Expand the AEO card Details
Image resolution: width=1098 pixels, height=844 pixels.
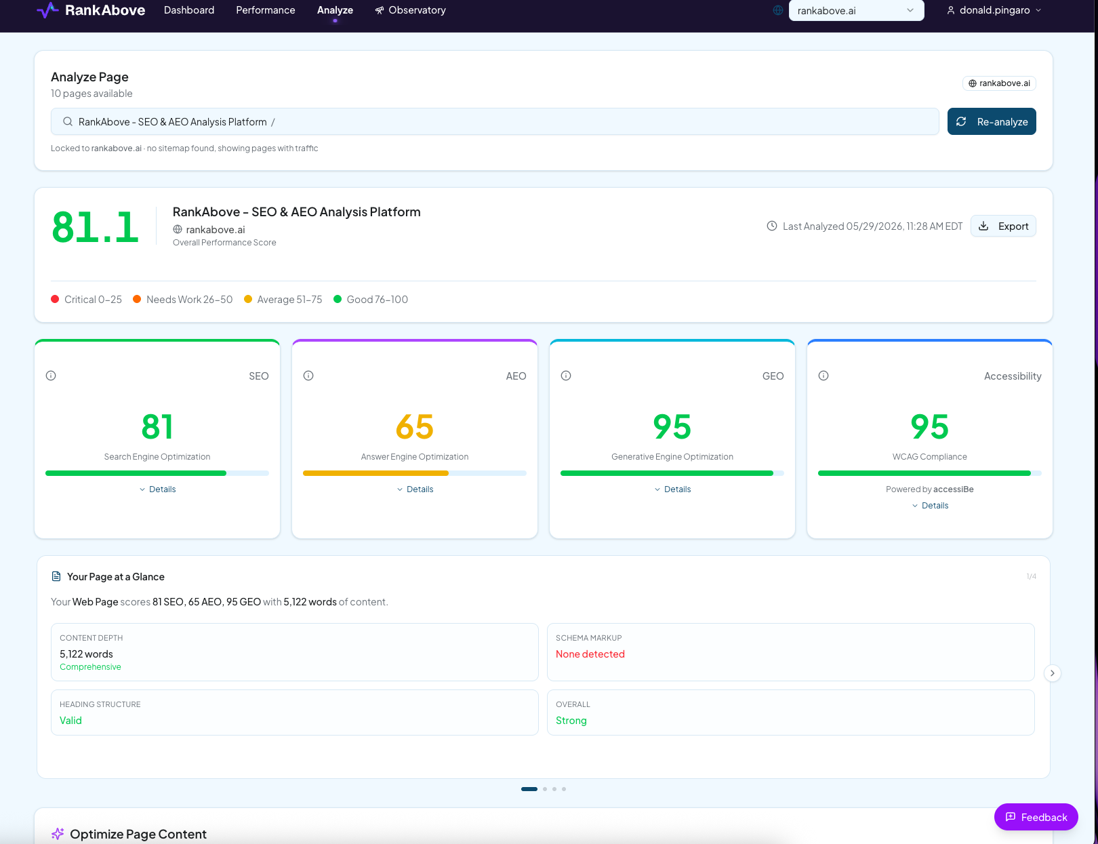click(x=415, y=489)
